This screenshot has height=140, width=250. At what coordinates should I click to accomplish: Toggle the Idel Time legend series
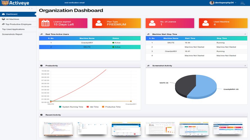tap(93, 107)
